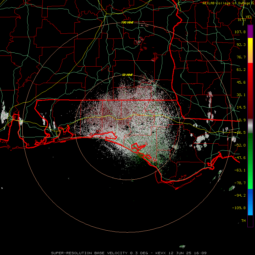Click the TH legend label
255x255 pixels.
click(x=243, y=221)
